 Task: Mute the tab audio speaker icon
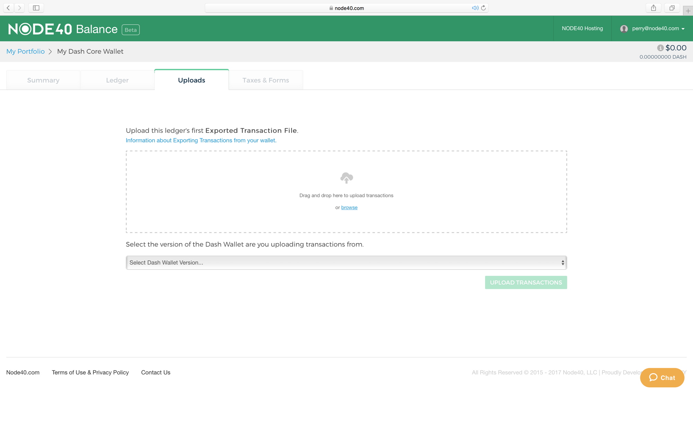pos(475,8)
